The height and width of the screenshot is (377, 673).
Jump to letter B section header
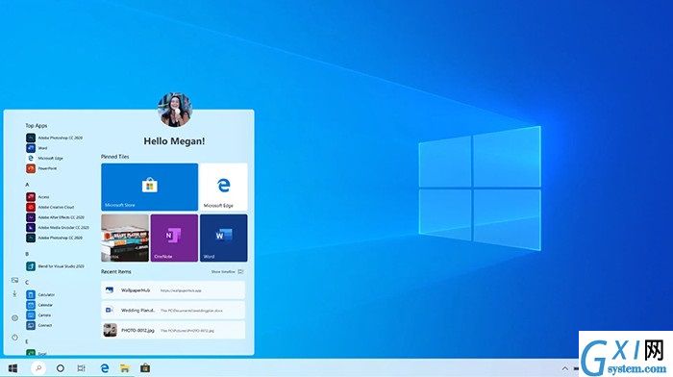[x=27, y=254]
